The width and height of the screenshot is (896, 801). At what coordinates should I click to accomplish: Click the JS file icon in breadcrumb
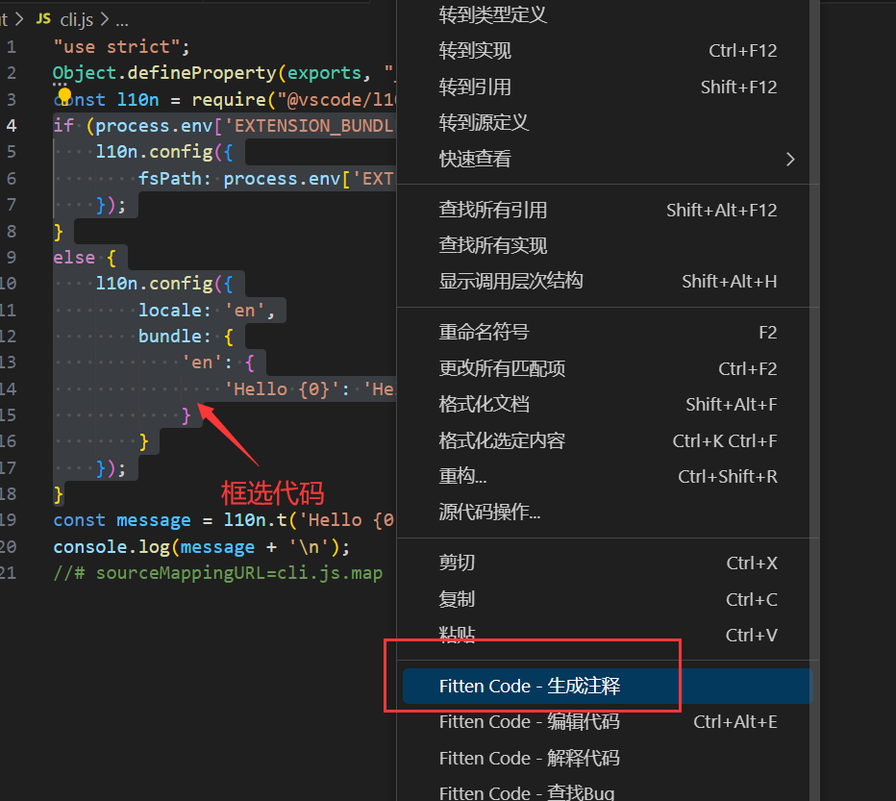click(x=43, y=19)
